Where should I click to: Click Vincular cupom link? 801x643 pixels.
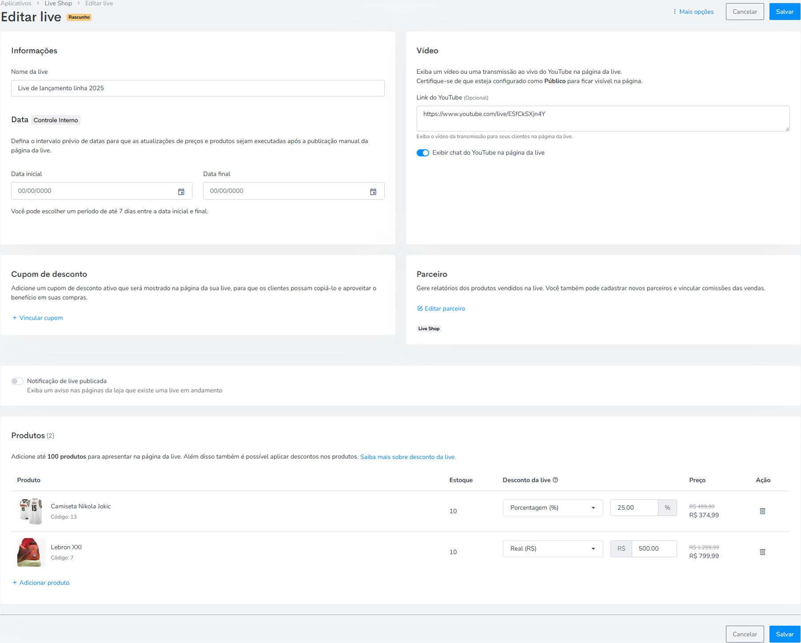[38, 318]
